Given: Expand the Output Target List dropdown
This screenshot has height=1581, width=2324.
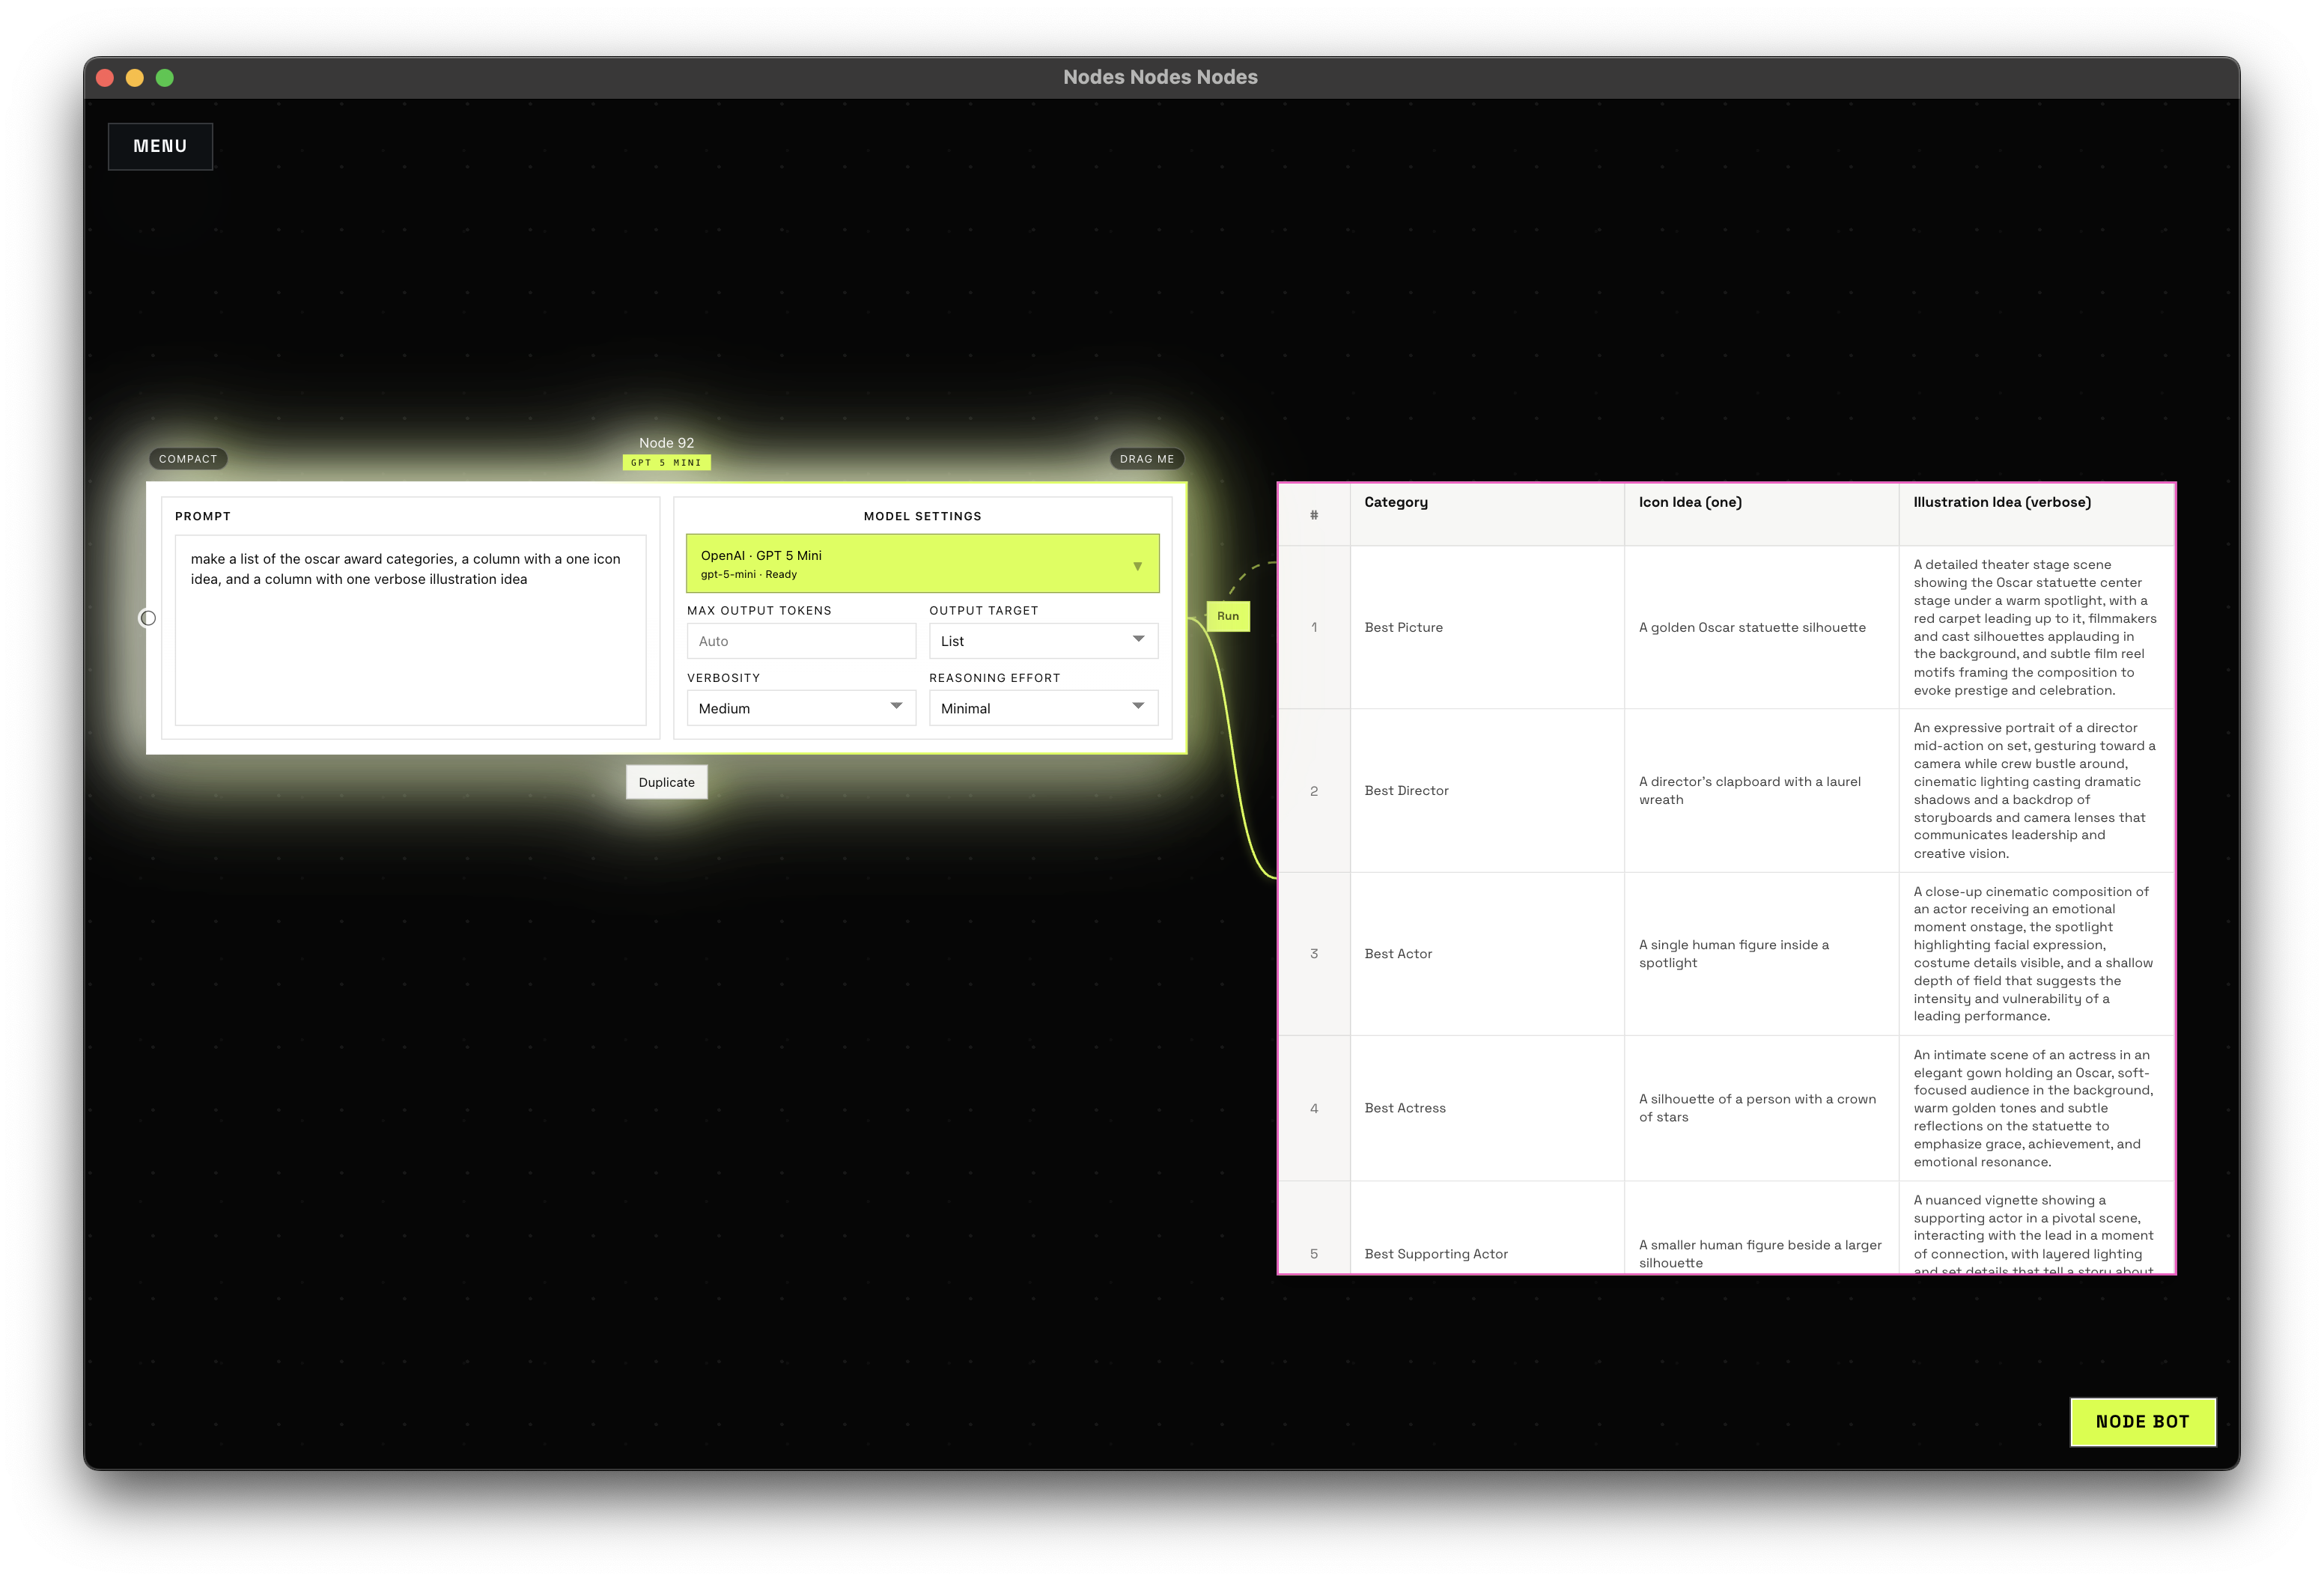Looking at the screenshot, I should pyautogui.click(x=1043, y=641).
